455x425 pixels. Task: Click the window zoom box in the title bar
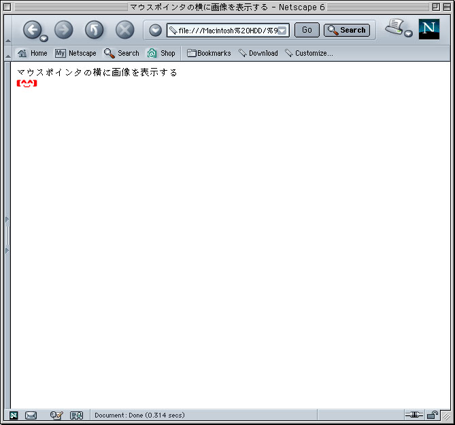[435, 7]
